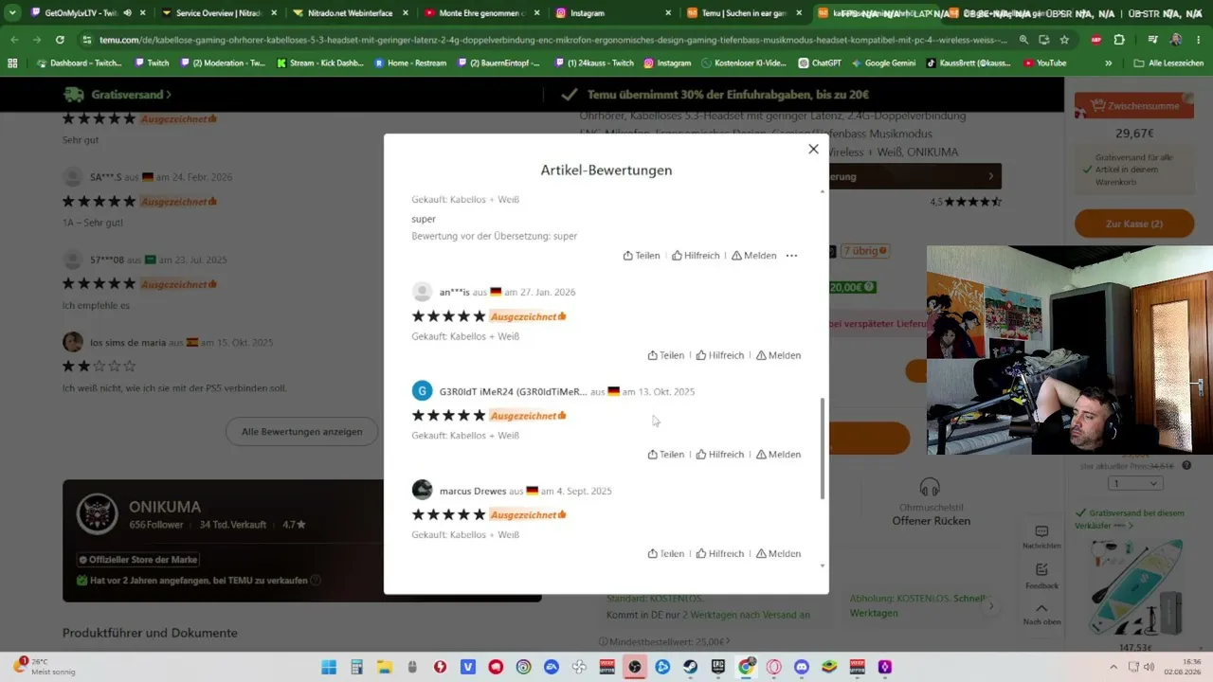This screenshot has height=682, width=1213.
Task: Click the ONIKUMA store logo
Action: (x=96, y=514)
